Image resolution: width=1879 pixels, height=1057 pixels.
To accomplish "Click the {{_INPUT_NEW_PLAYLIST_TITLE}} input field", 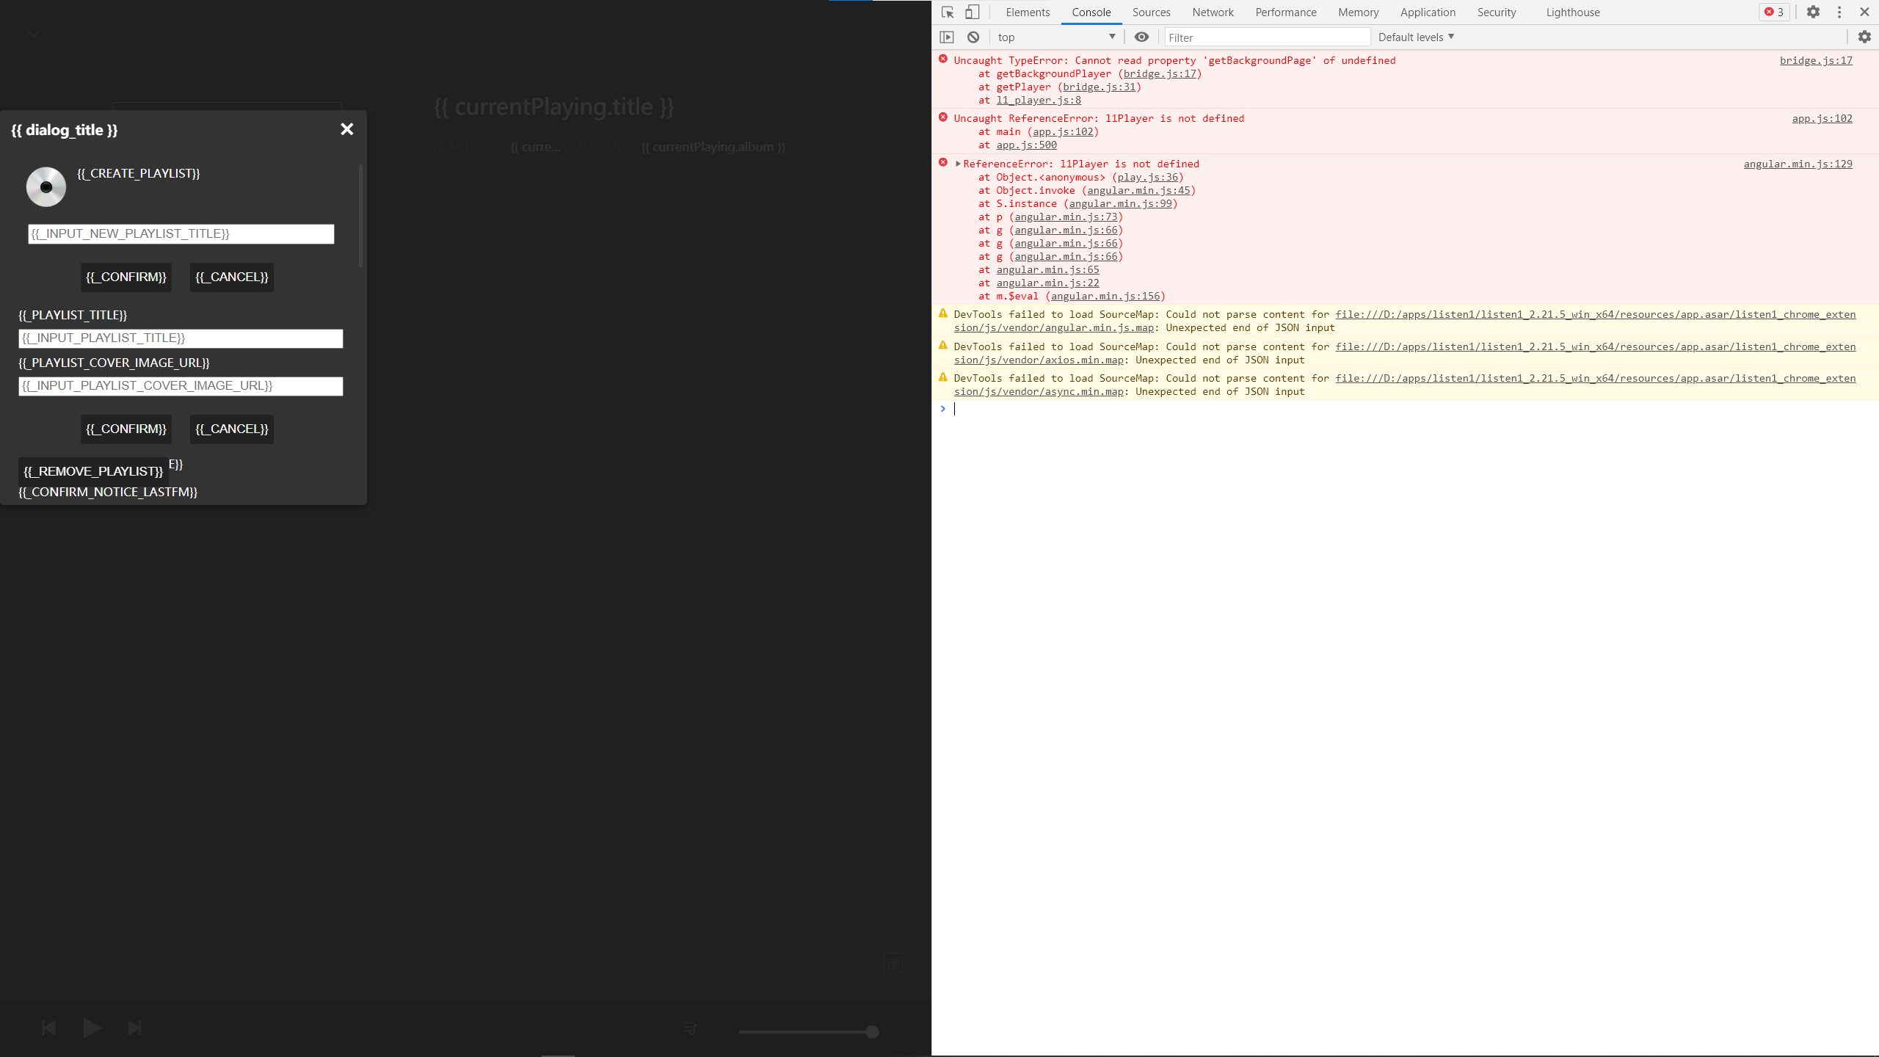I will pos(181,234).
